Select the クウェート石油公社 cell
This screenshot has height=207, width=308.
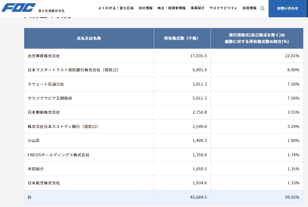(89, 84)
